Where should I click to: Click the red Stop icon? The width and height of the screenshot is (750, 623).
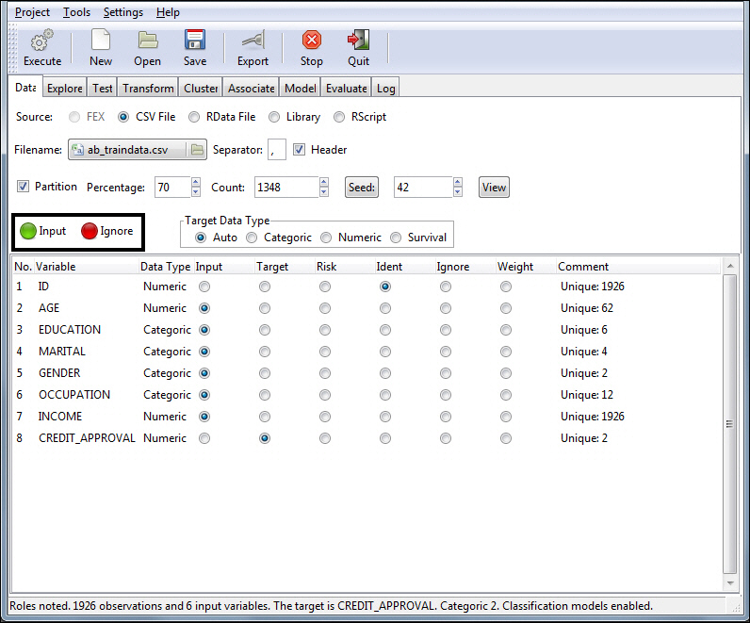click(311, 41)
